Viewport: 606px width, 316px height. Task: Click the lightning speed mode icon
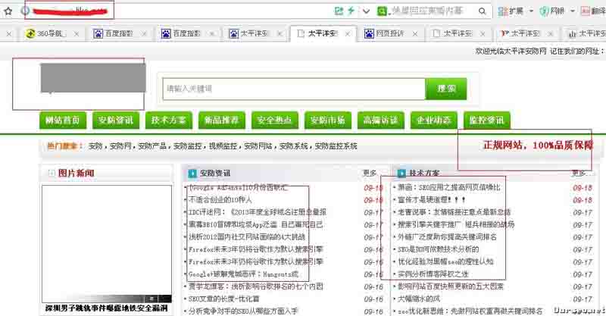tap(351, 11)
